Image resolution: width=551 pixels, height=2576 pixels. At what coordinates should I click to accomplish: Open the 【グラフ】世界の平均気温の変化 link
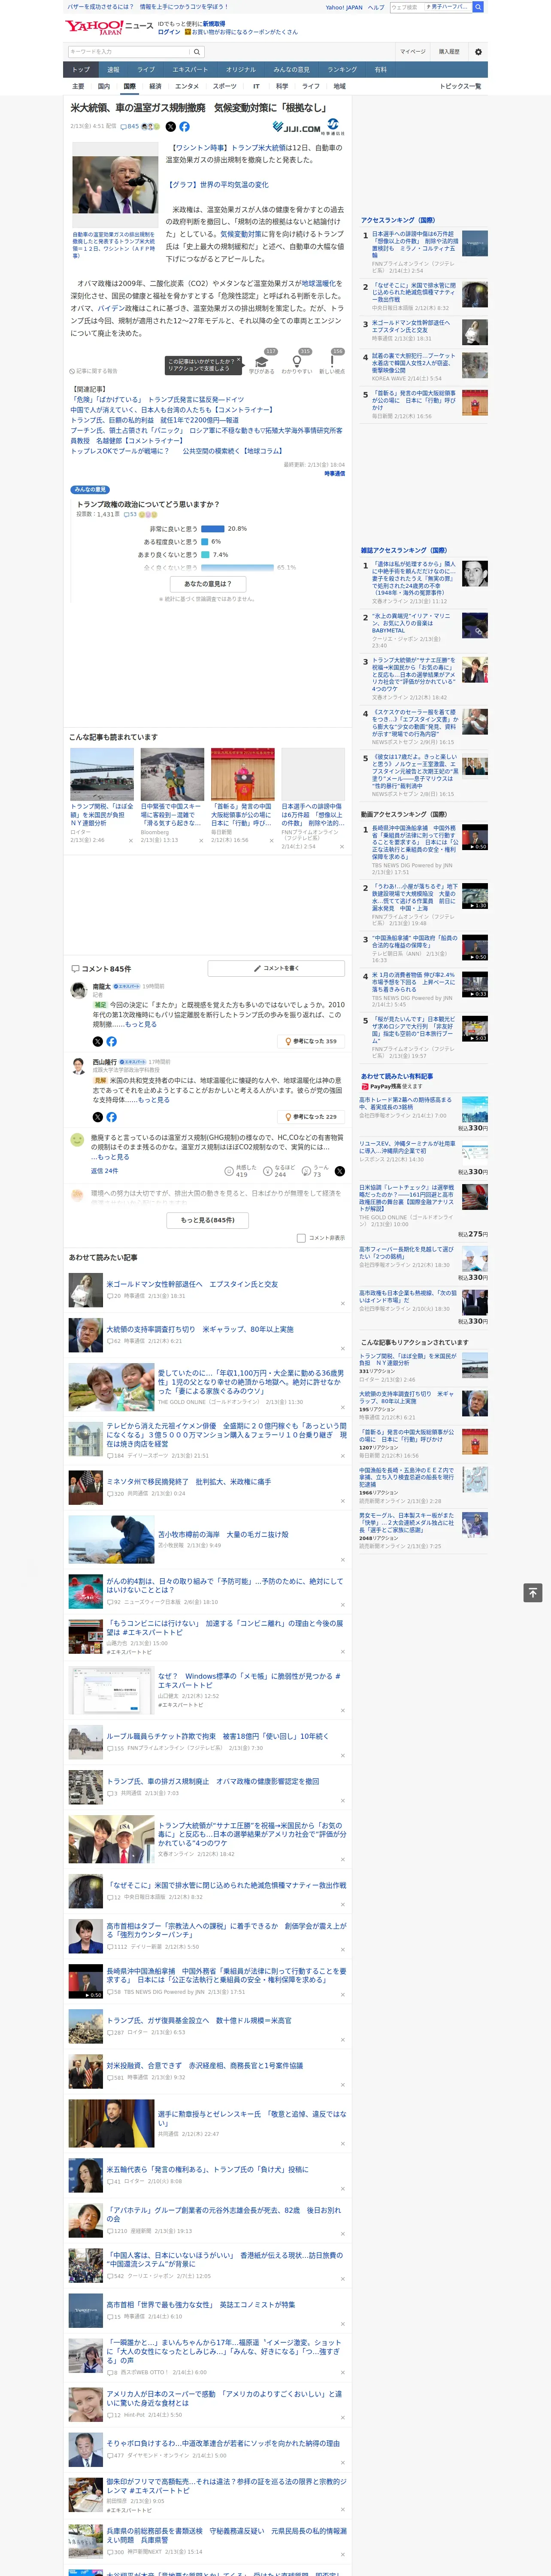click(217, 185)
